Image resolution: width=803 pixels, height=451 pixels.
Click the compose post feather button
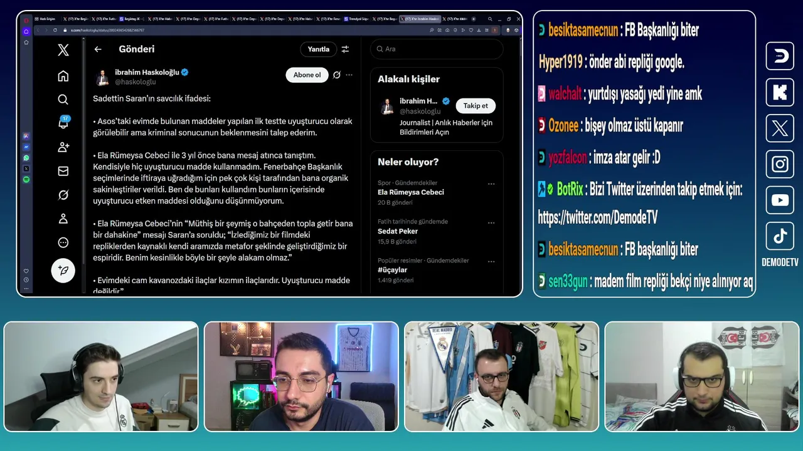[x=63, y=271]
